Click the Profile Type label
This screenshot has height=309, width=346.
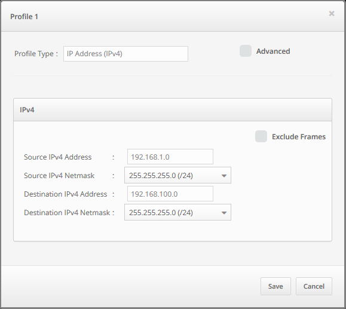[x=33, y=54]
